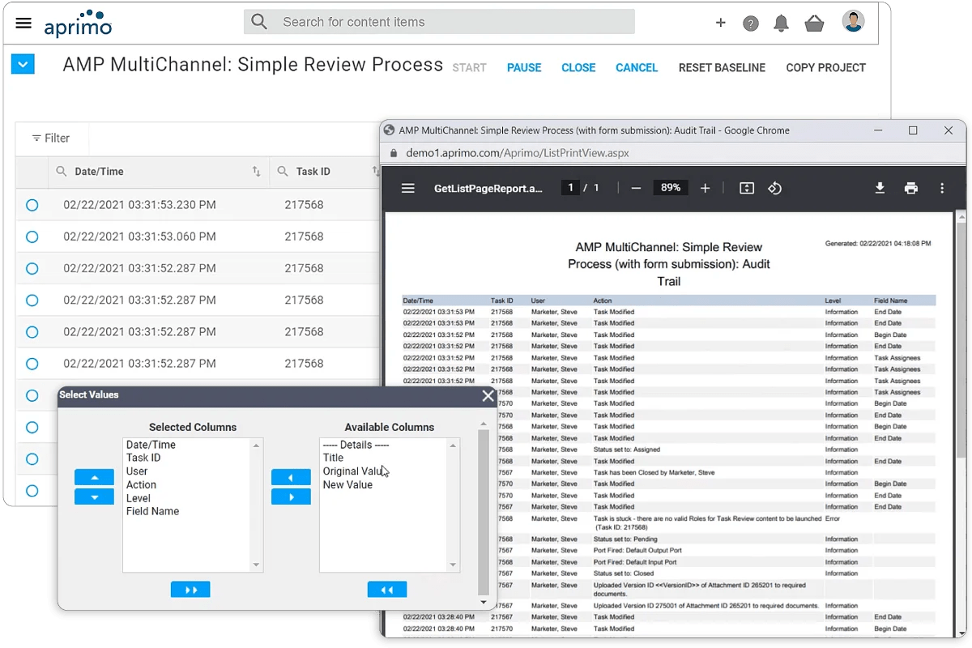This screenshot has height=648, width=972.
Task: Click the Available Columns list scroll-down arrow
Action: [454, 565]
